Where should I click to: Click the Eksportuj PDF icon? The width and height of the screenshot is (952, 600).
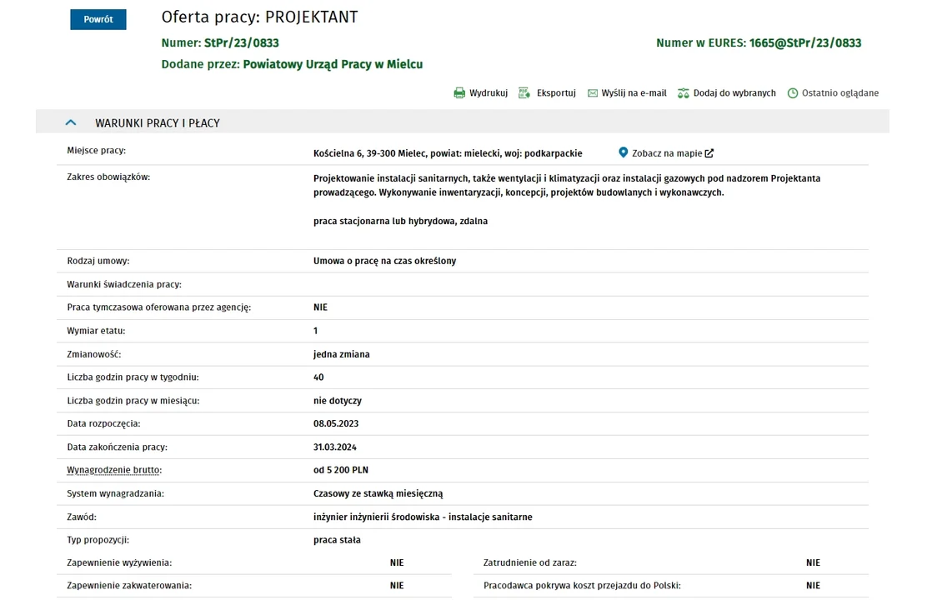click(x=524, y=92)
